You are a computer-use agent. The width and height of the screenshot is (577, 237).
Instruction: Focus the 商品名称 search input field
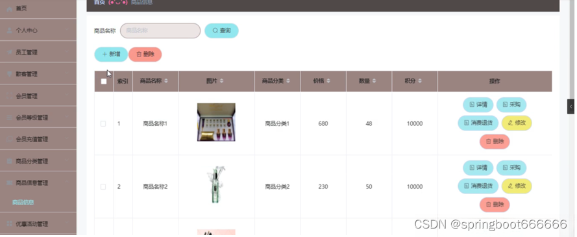160,31
